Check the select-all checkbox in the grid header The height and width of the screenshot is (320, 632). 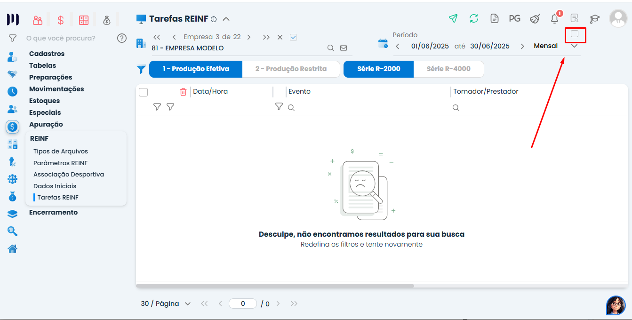[x=144, y=92]
